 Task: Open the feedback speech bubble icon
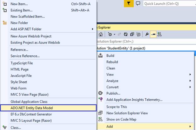(x=138, y=4)
